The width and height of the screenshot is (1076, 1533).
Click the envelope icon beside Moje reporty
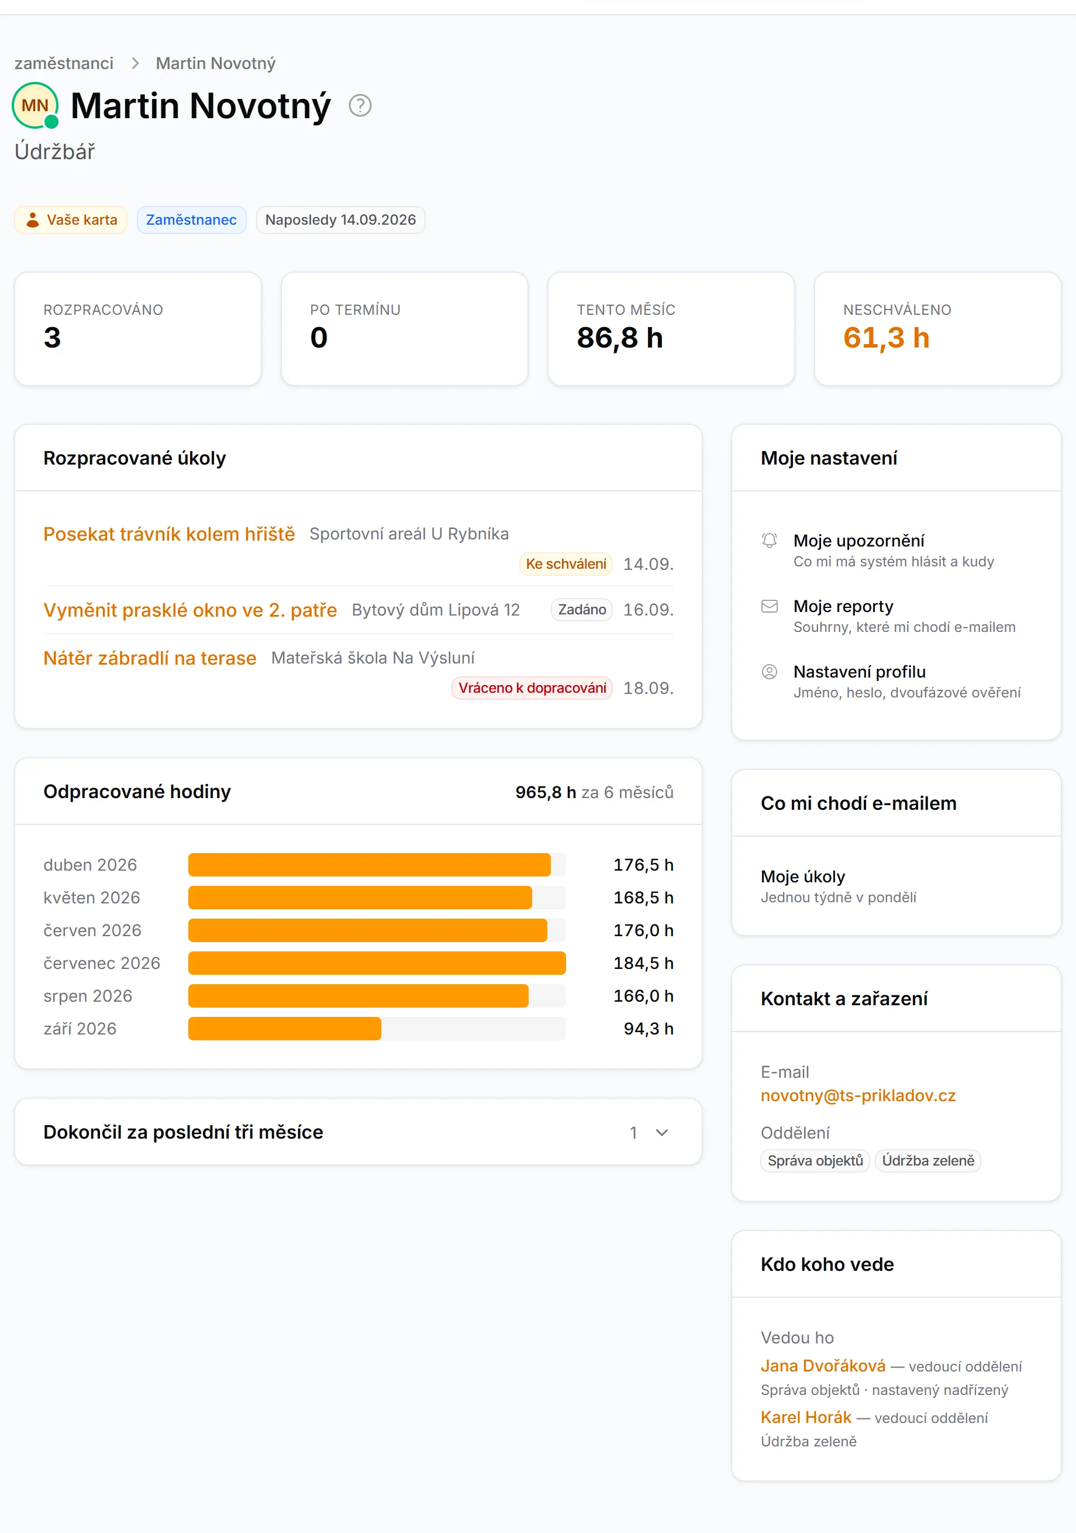point(769,606)
